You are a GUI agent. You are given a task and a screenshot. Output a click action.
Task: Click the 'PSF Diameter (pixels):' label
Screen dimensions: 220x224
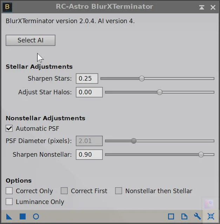coord(39,141)
